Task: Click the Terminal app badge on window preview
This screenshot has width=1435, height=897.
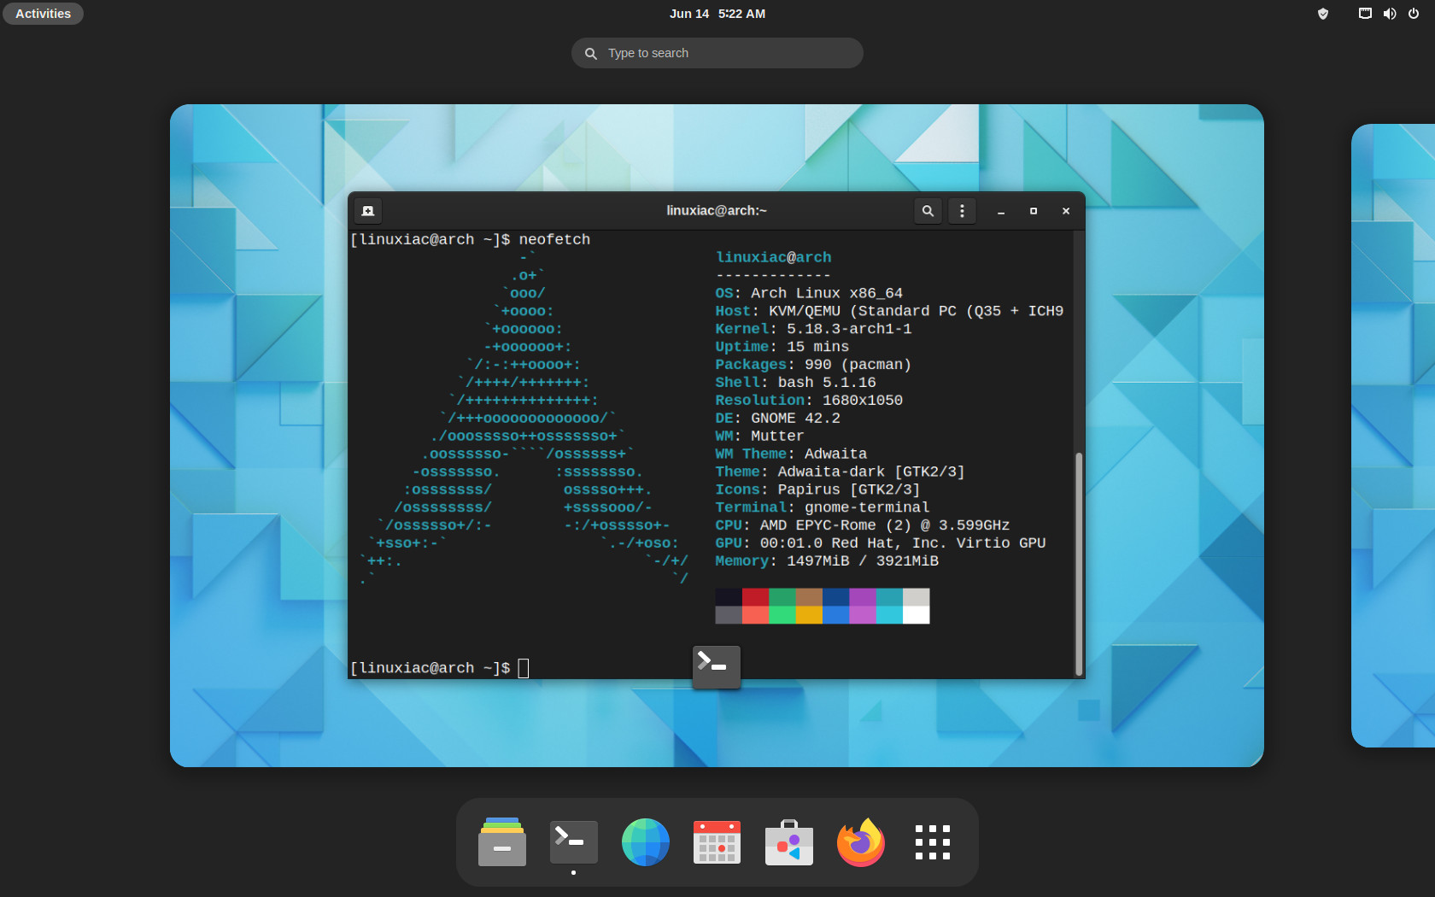Action: click(x=716, y=666)
